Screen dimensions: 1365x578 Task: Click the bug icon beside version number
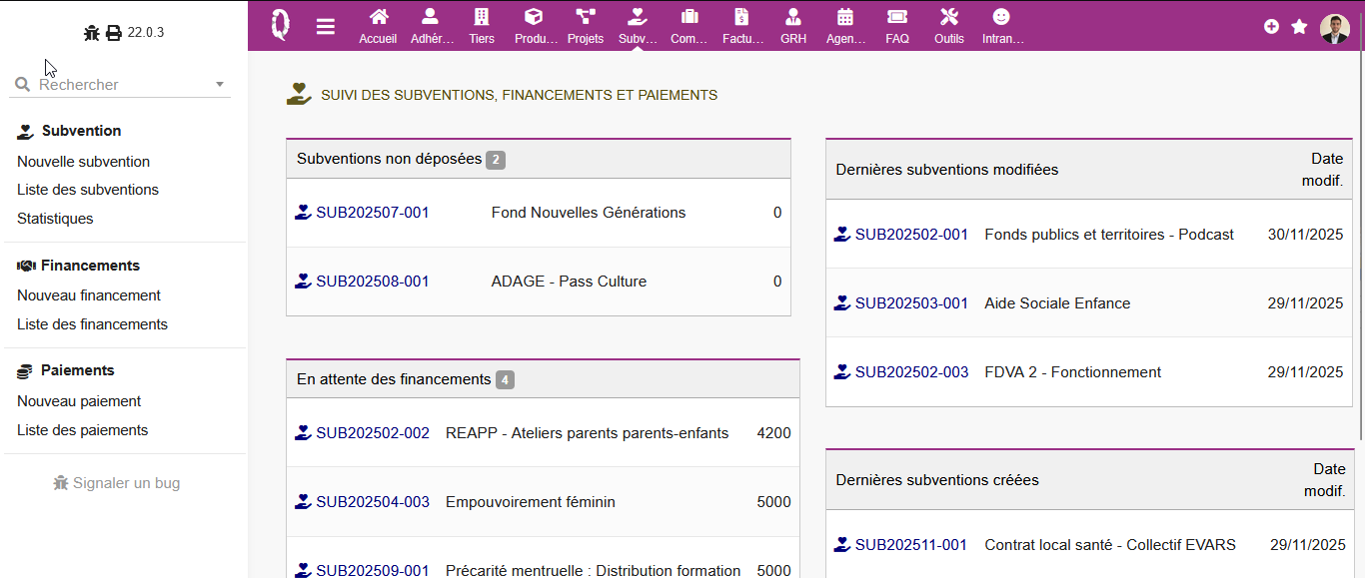pos(92,33)
